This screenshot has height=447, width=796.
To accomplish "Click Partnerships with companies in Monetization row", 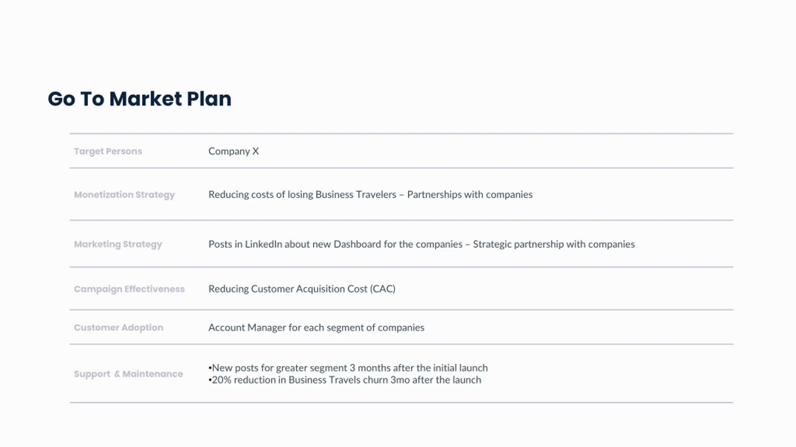I will [x=470, y=195].
